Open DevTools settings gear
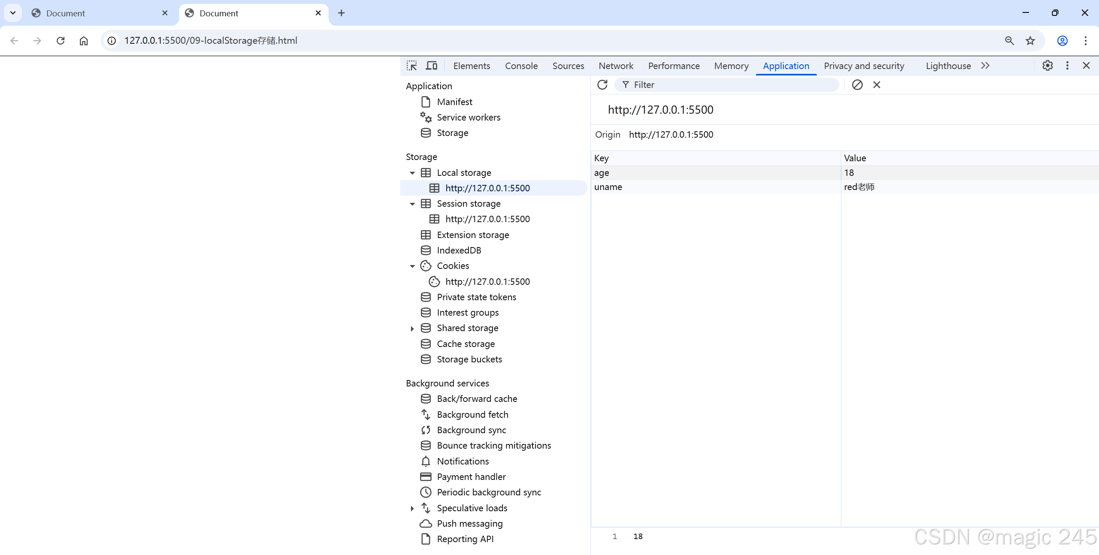 (x=1047, y=66)
